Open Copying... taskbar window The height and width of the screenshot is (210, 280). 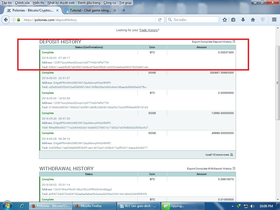pyautogui.click(x=183, y=206)
